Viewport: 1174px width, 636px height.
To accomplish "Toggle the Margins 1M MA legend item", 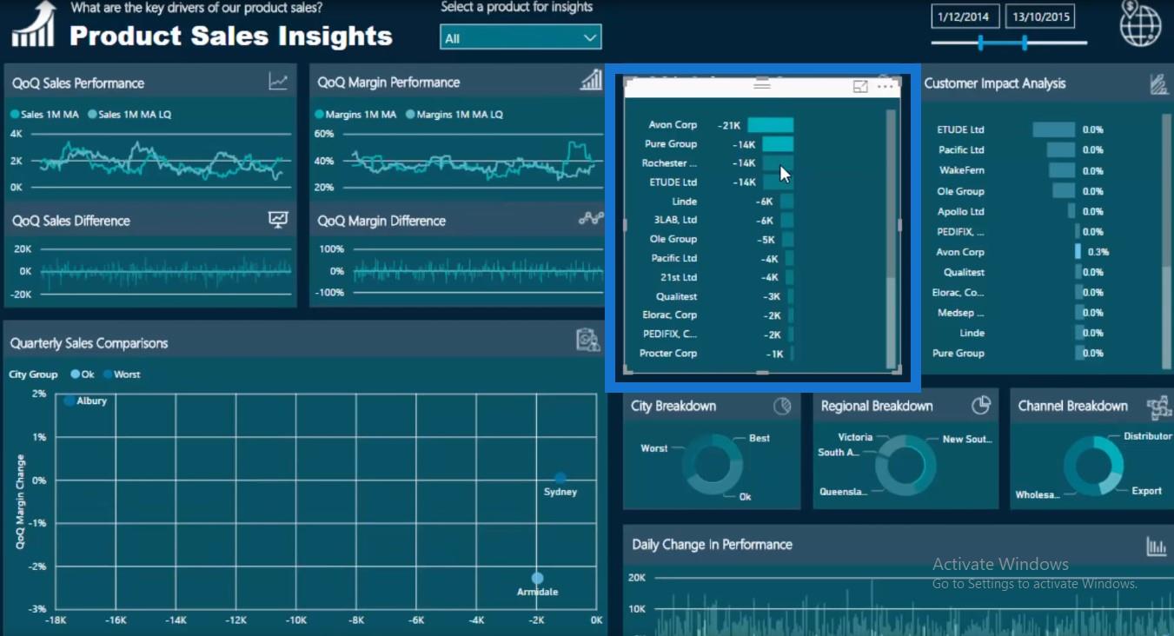I will click(x=355, y=115).
